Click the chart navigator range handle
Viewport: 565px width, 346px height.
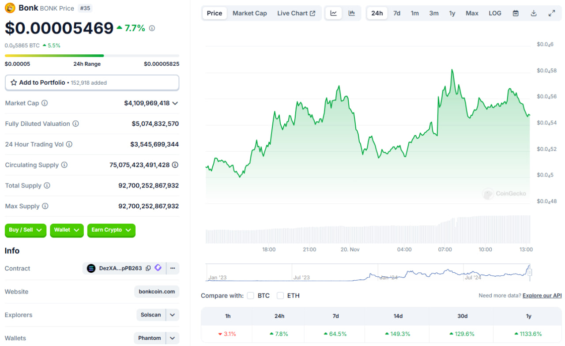[530, 272]
